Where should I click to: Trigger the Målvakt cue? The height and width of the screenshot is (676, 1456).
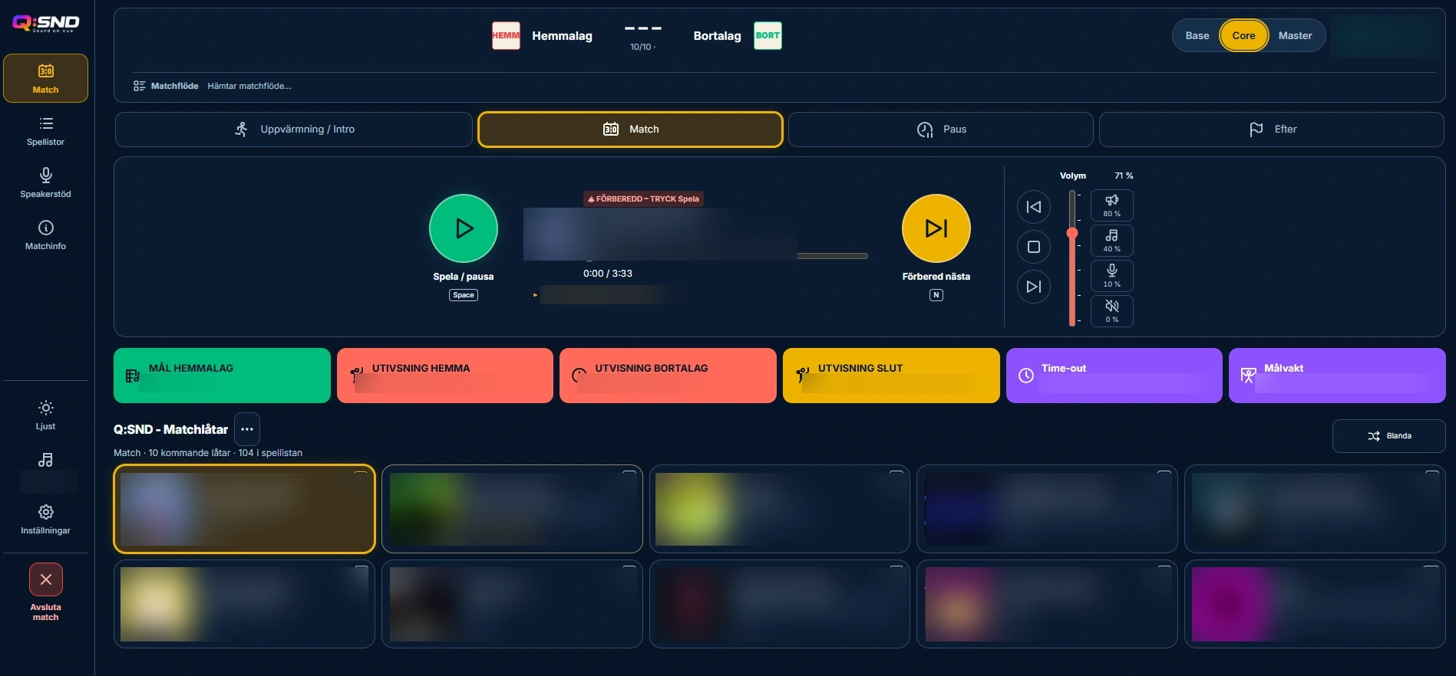[1337, 376]
